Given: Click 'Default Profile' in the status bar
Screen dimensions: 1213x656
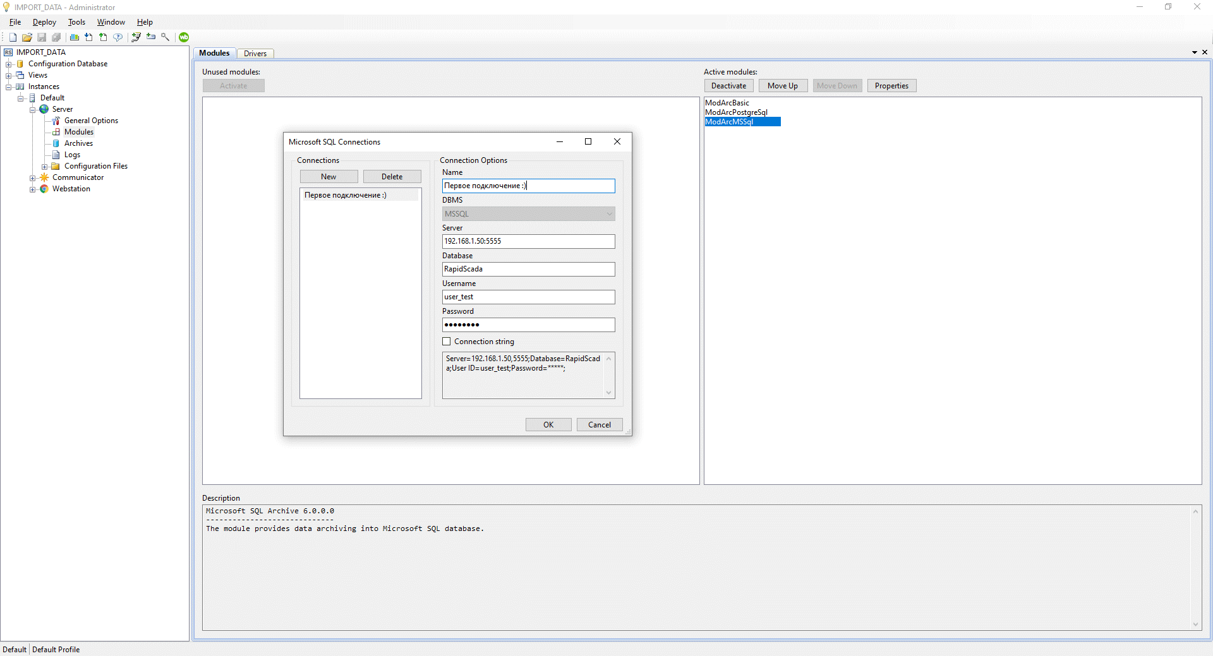Looking at the screenshot, I should (x=56, y=650).
